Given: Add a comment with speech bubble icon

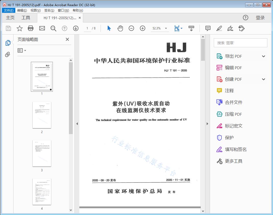Looking at the screenshot, I should 208,28.
